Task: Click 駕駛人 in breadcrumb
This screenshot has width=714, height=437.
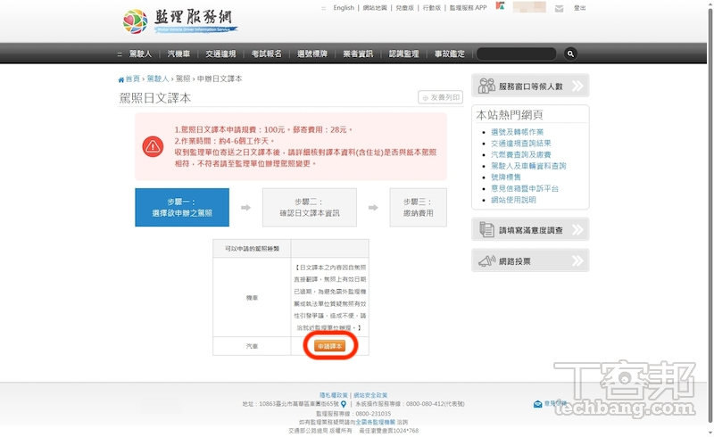Action: (x=158, y=79)
